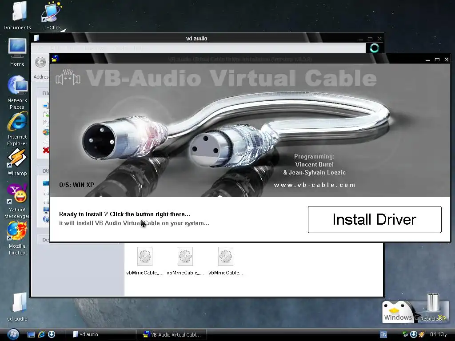Select the vbMmeCable... file without trailing underscore
455x341 pixels.
click(225, 261)
